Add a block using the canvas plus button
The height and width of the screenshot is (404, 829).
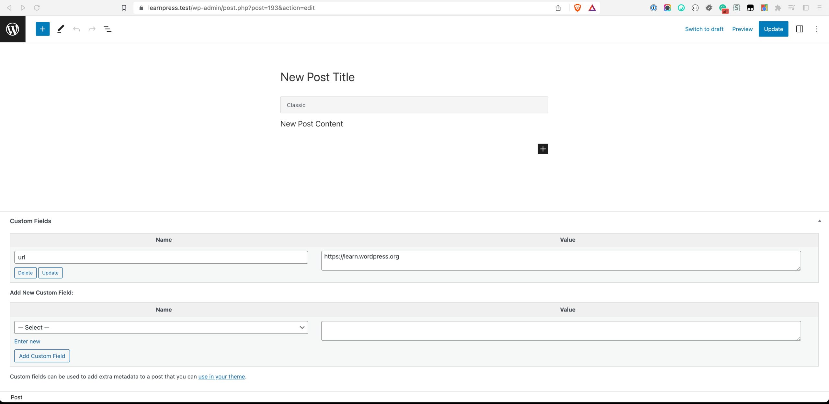543,149
